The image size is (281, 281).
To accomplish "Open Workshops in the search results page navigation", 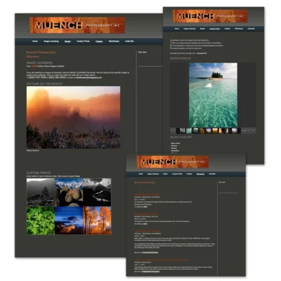I will click(x=239, y=29).
